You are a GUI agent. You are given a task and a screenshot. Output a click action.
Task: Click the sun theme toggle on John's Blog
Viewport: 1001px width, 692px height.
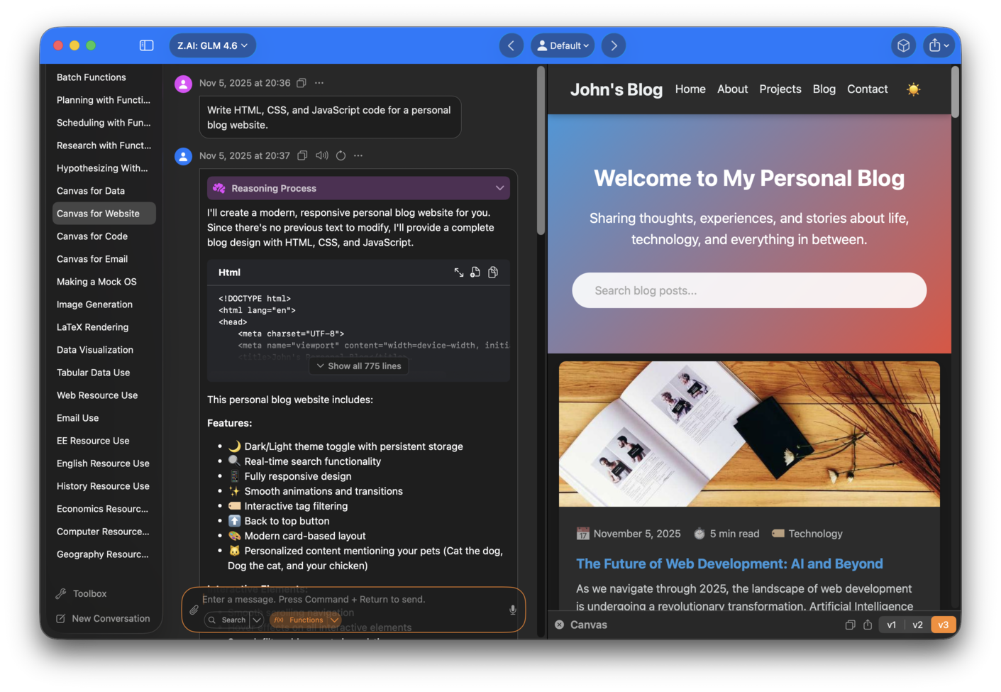(913, 89)
